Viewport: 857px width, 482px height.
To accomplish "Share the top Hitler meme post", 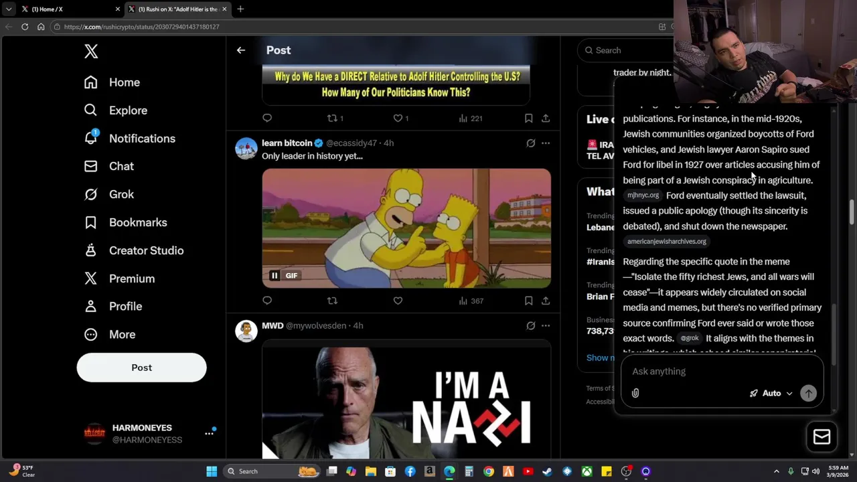I will pos(546,118).
